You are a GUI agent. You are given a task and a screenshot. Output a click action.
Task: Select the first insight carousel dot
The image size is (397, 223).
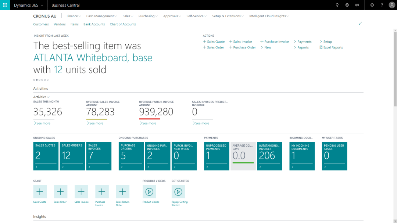pos(34,80)
